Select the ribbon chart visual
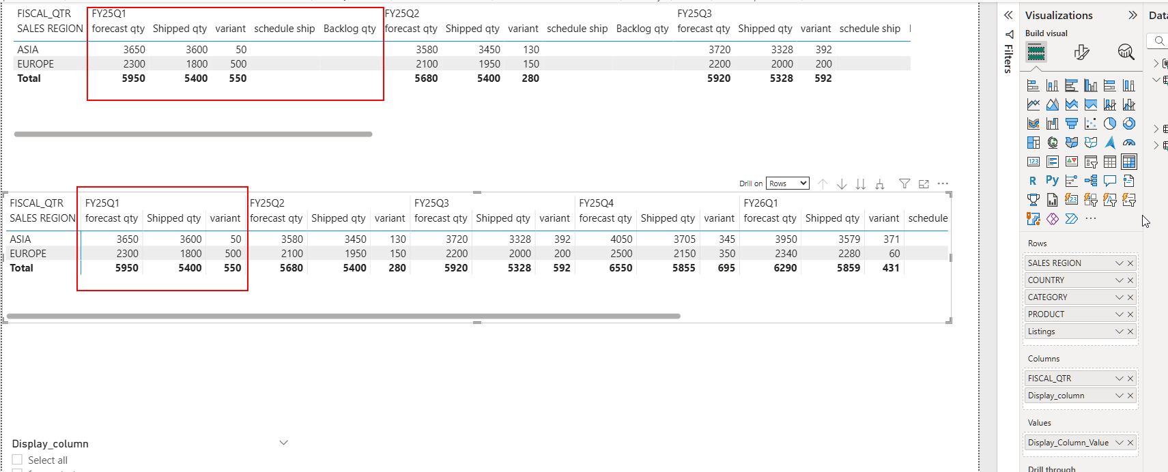The width and height of the screenshot is (1168, 472). pyautogui.click(x=1033, y=123)
